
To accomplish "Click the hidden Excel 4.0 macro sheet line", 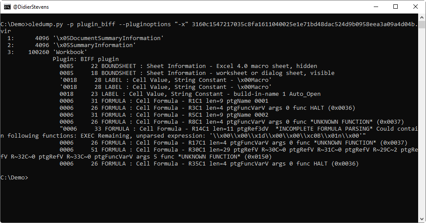I will point(188,66).
